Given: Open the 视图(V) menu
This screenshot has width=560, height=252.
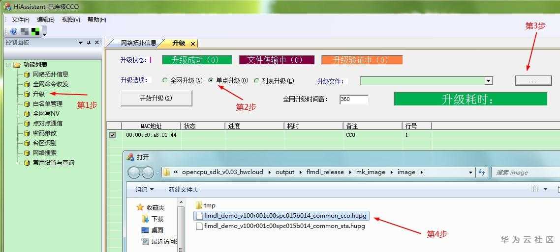Looking at the screenshot, I should coord(71,20).
